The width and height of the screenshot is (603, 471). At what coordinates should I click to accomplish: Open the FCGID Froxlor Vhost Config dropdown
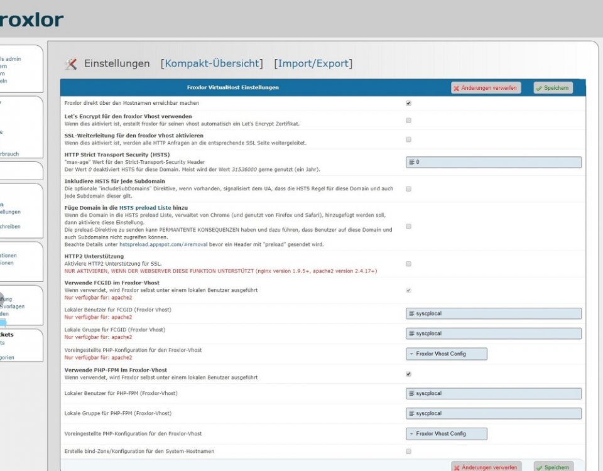point(446,354)
